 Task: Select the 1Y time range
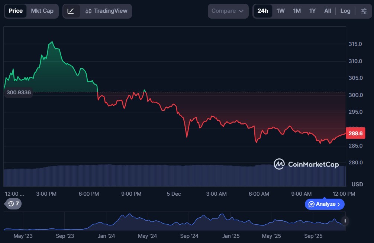[312, 11]
